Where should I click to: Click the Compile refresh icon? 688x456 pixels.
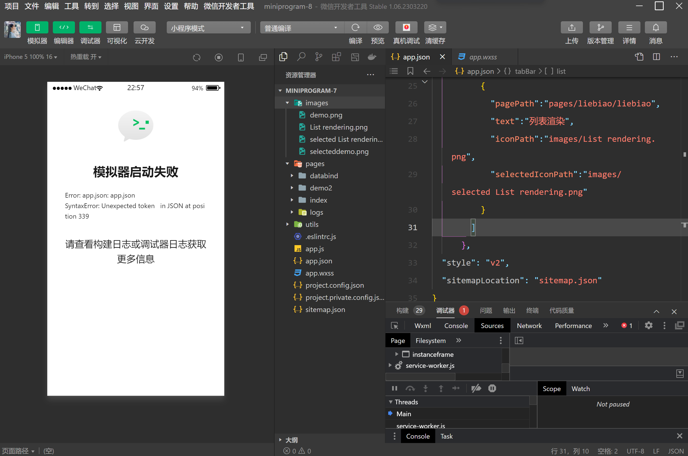click(x=355, y=28)
